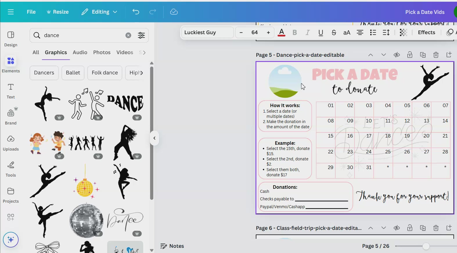Hide Page 5 using the eye icon

397,55
